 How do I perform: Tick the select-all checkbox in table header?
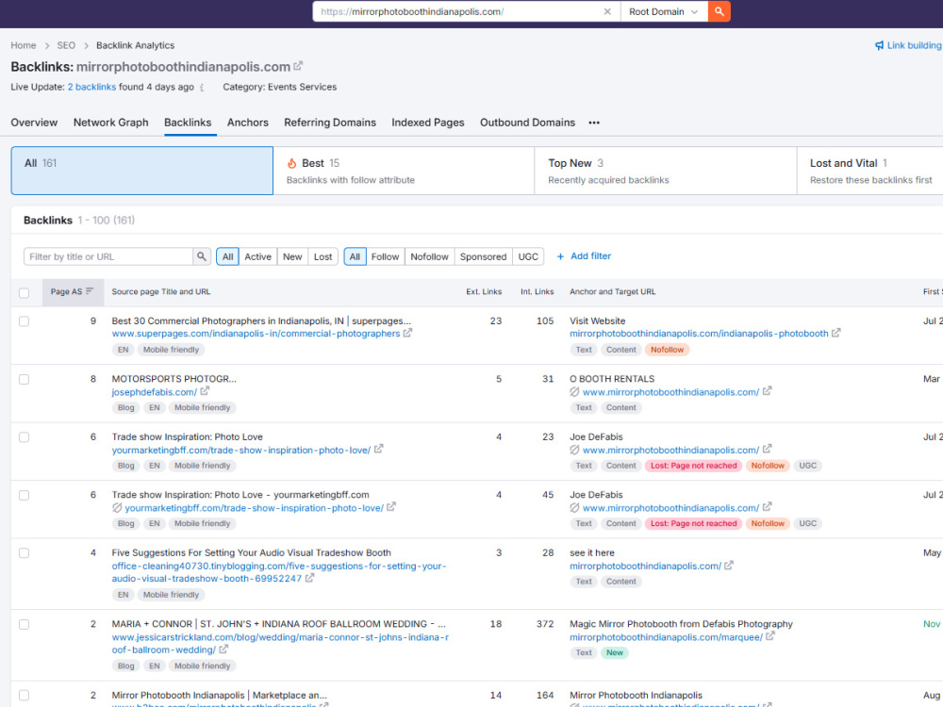(x=25, y=293)
